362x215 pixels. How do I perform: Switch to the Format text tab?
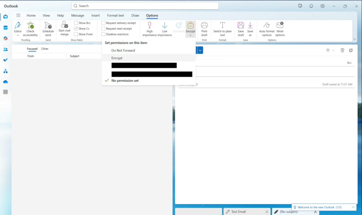116,16
